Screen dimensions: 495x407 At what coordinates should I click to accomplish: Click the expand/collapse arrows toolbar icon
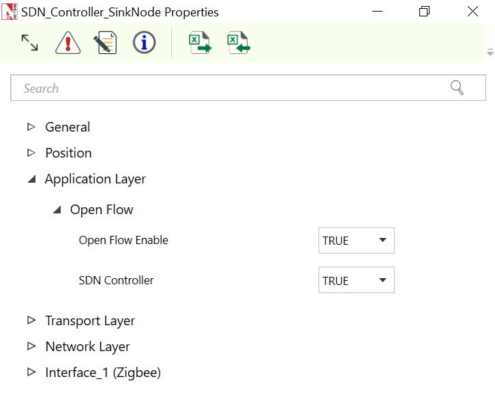(29, 43)
